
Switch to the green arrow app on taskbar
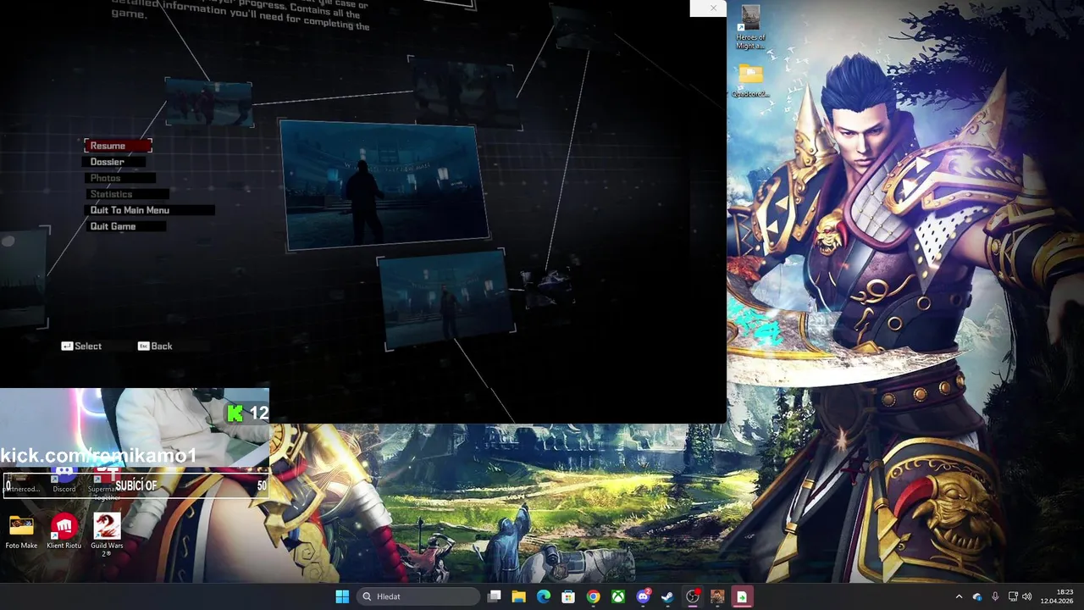(x=742, y=596)
